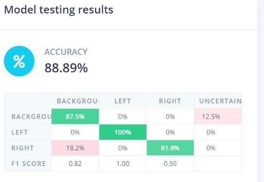Select the RIGHT row label

[x=23, y=148]
